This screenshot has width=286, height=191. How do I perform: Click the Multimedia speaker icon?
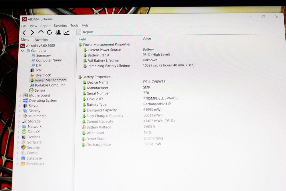tap(25, 116)
